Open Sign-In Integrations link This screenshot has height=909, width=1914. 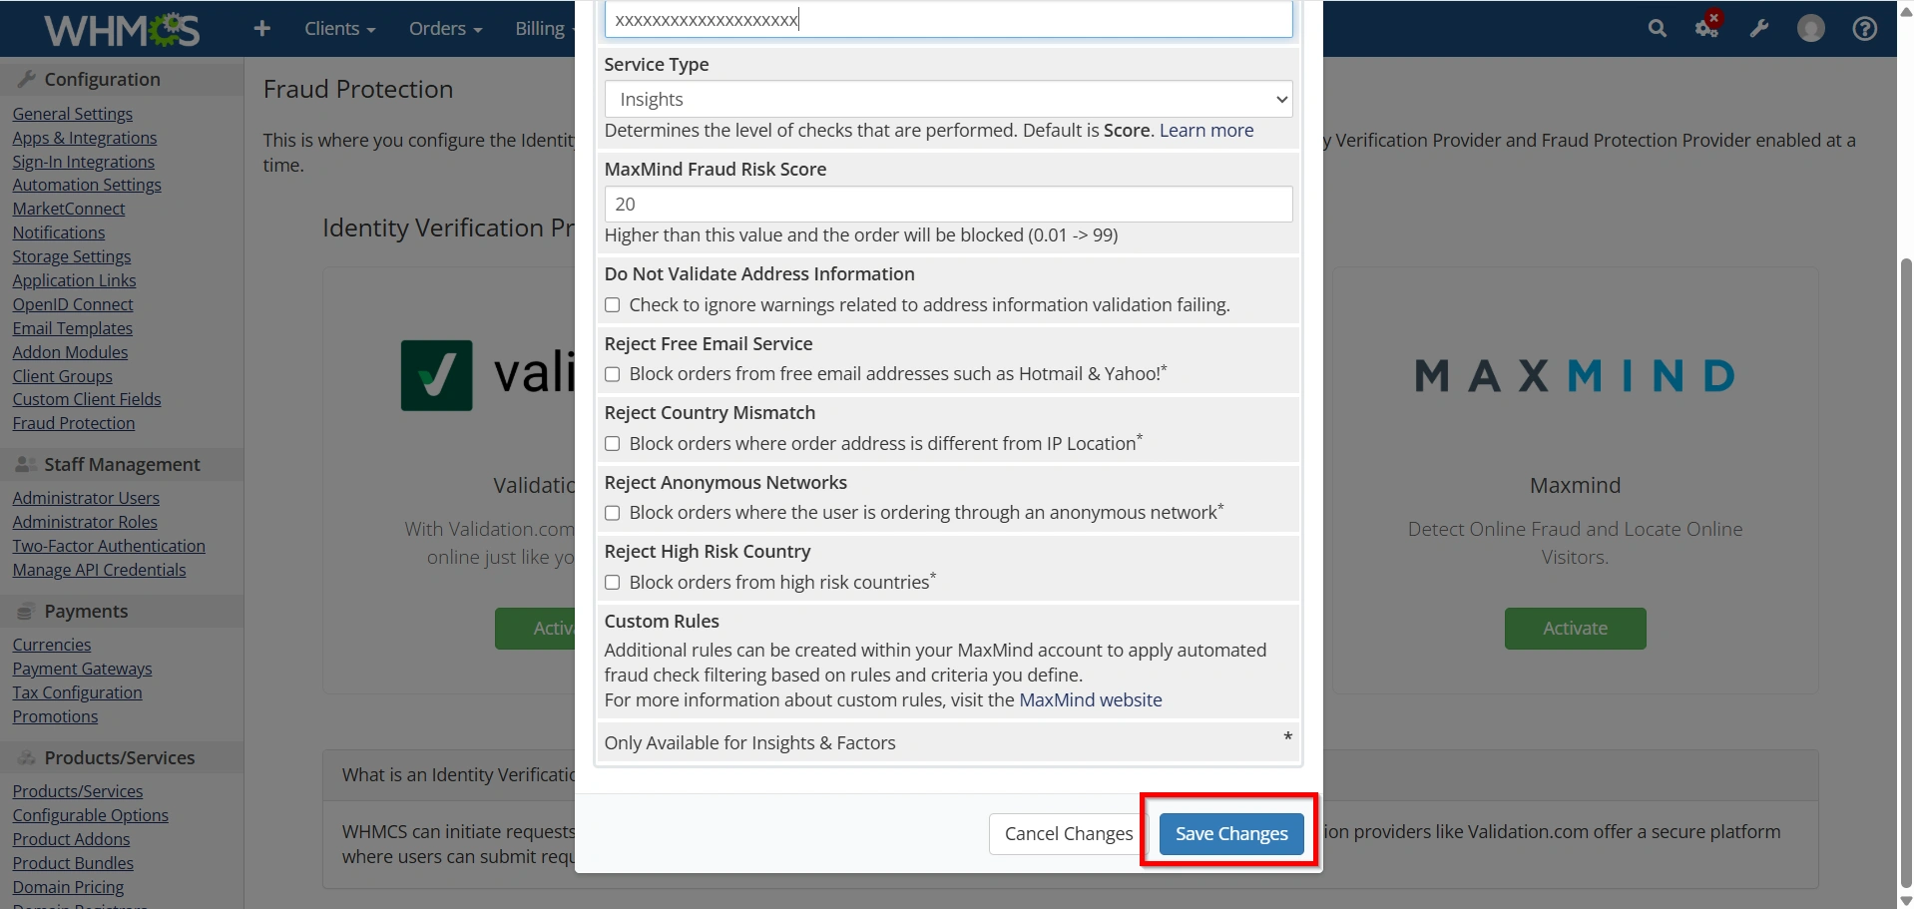pos(84,162)
